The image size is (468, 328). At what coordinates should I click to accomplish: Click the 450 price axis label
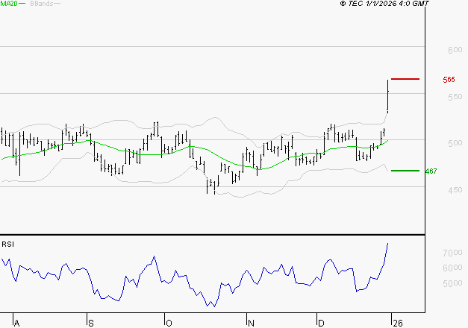455,190
